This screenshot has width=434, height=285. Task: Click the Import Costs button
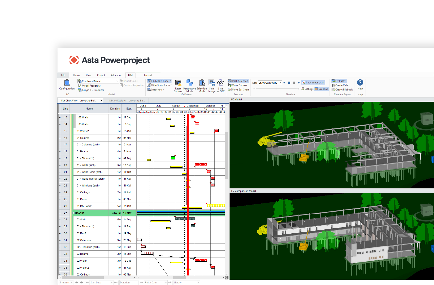pos(129,81)
